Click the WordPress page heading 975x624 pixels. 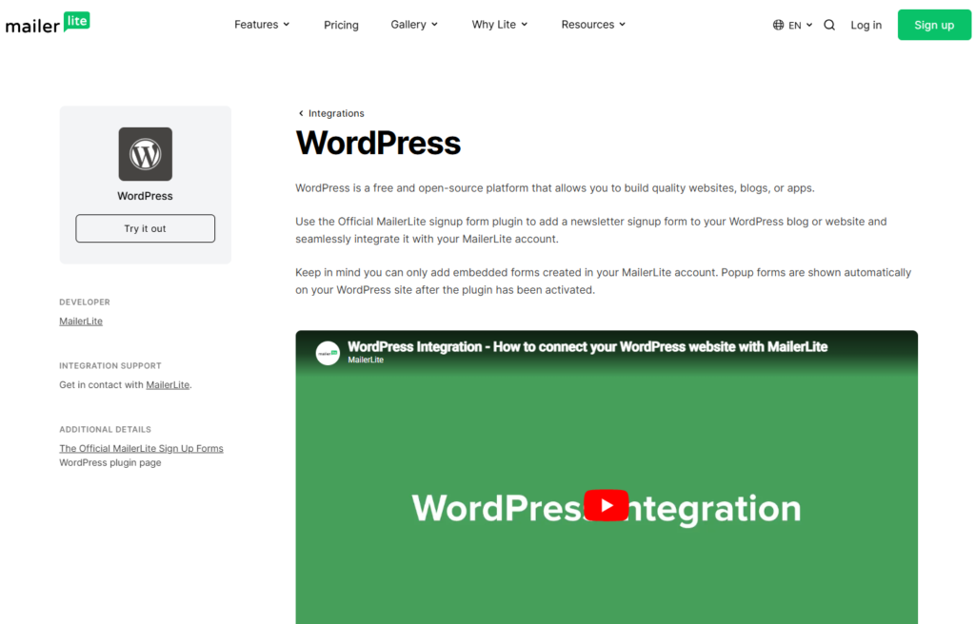378,143
